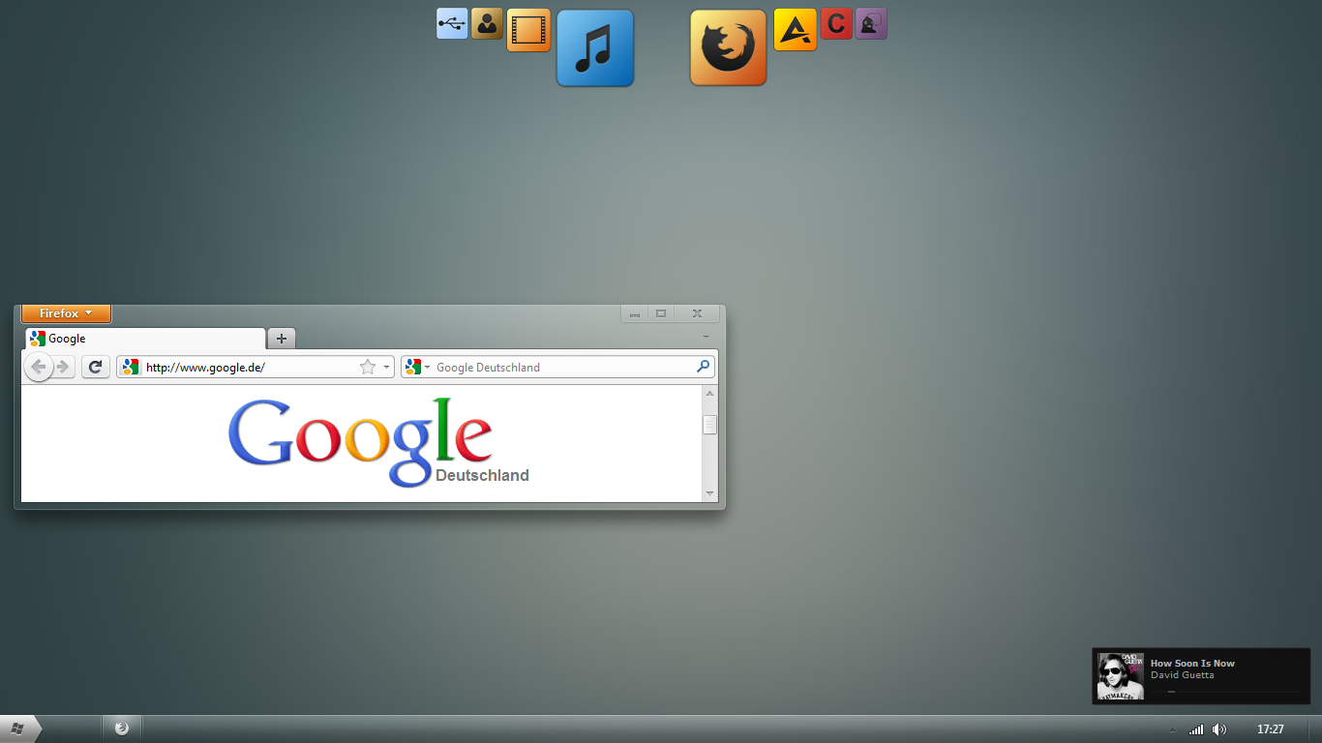Launch the Firefox dock icon
The height and width of the screenshot is (743, 1322).
click(728, 48)
